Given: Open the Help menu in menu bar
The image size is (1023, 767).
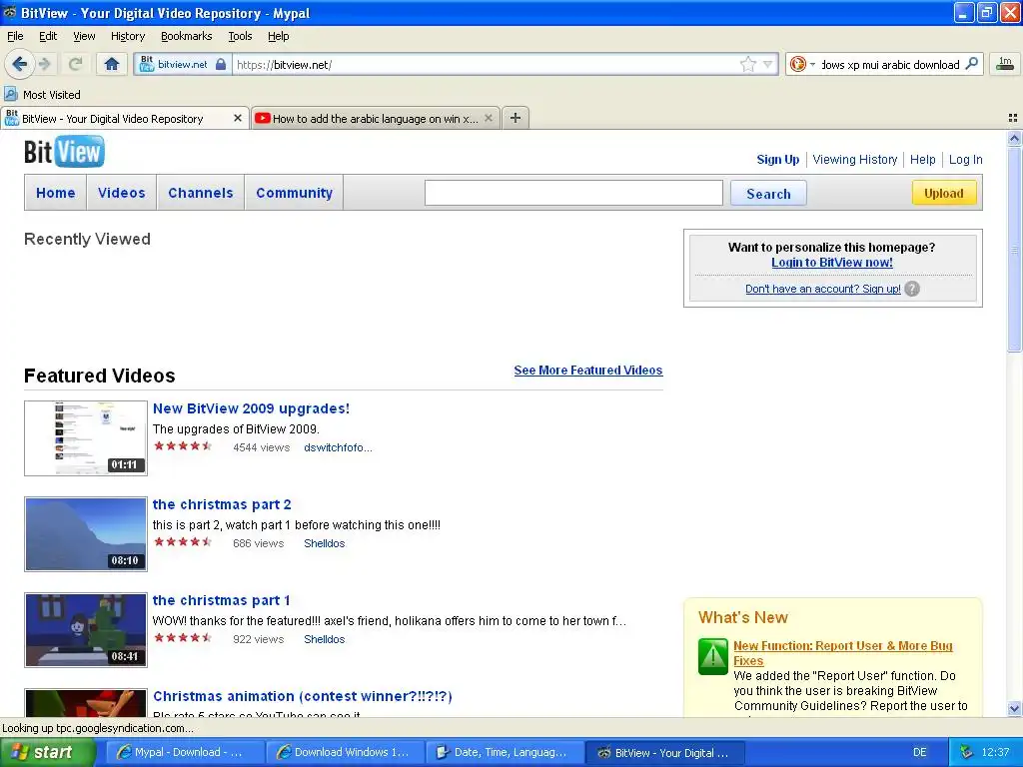Looking at the screenshot, I should [278, 36].
